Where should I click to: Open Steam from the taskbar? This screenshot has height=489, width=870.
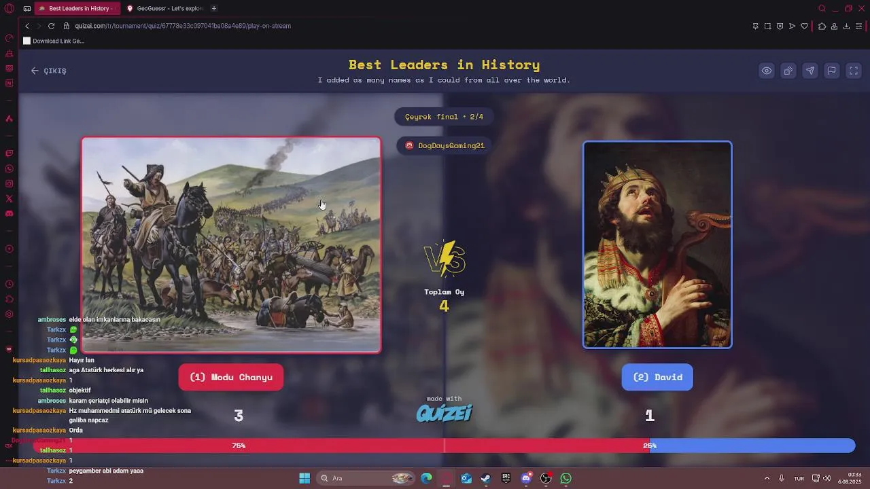[x=486, y=478]
